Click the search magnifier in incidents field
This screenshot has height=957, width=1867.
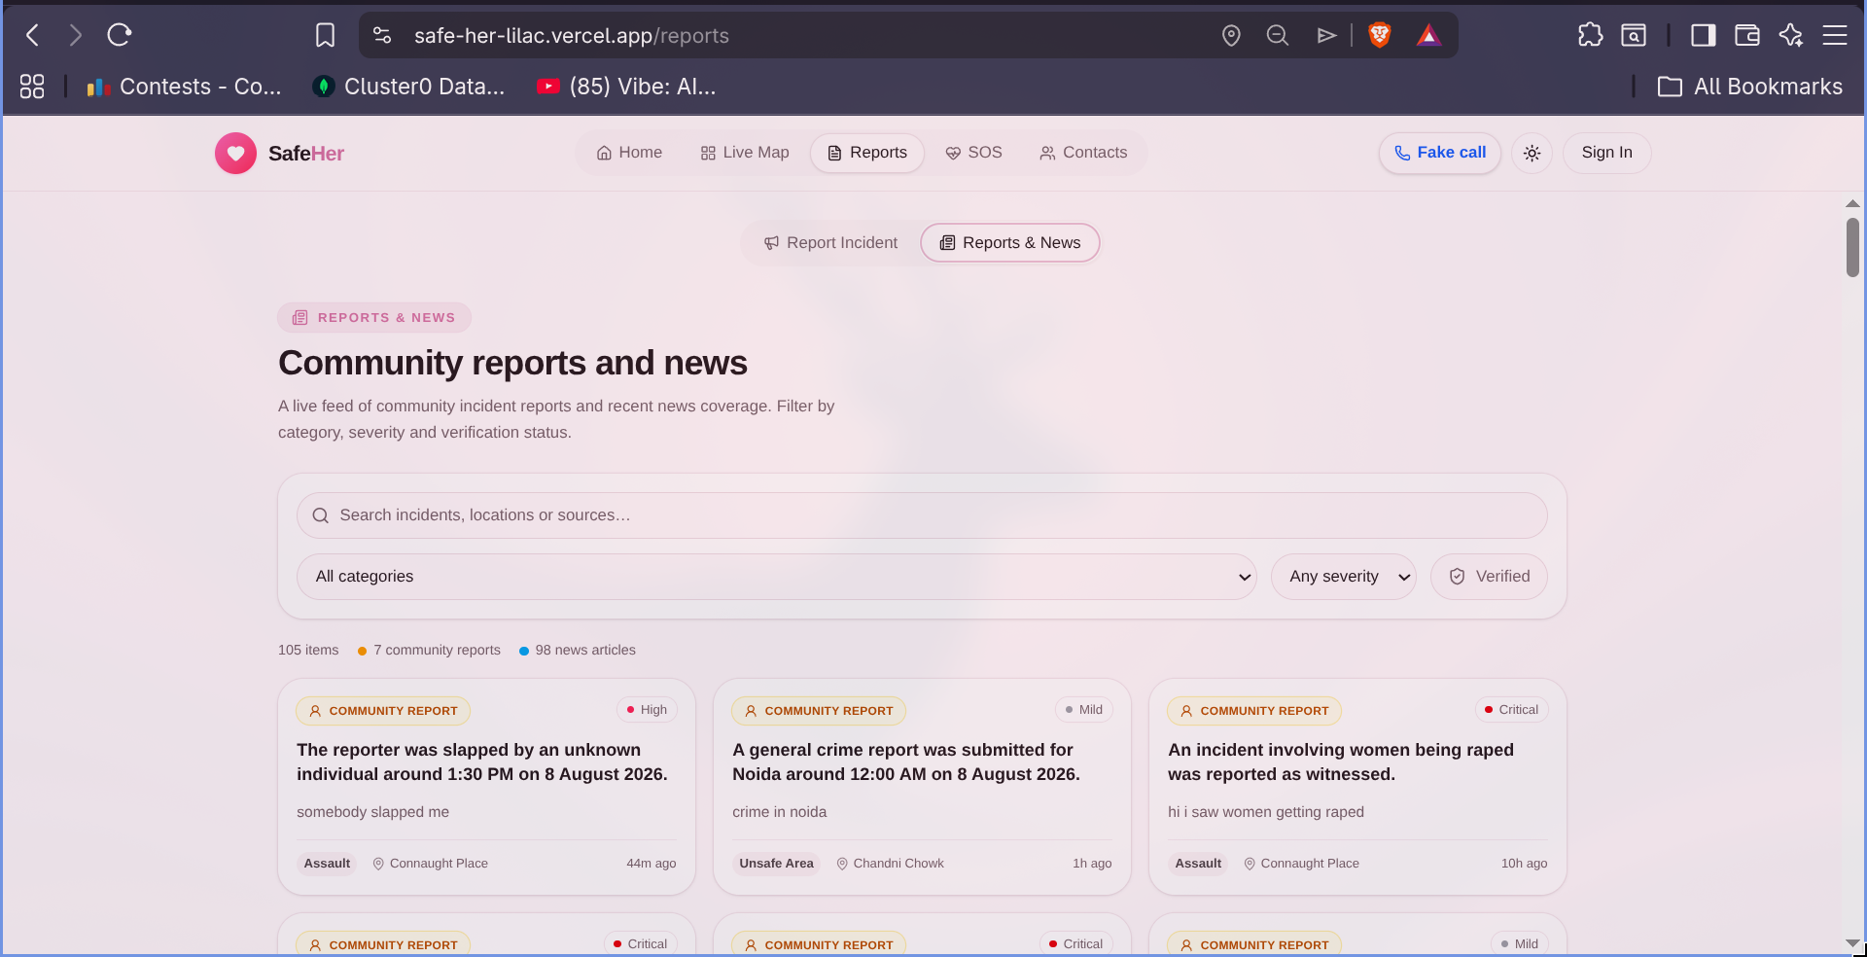[x=320, y=515]
